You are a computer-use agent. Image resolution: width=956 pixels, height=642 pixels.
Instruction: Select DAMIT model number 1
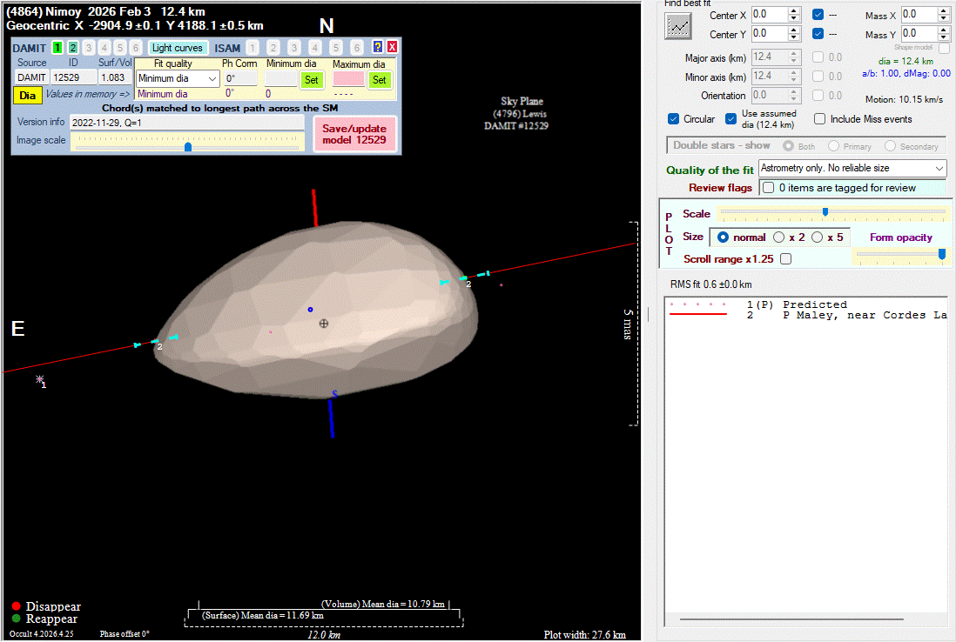point(57,48)
